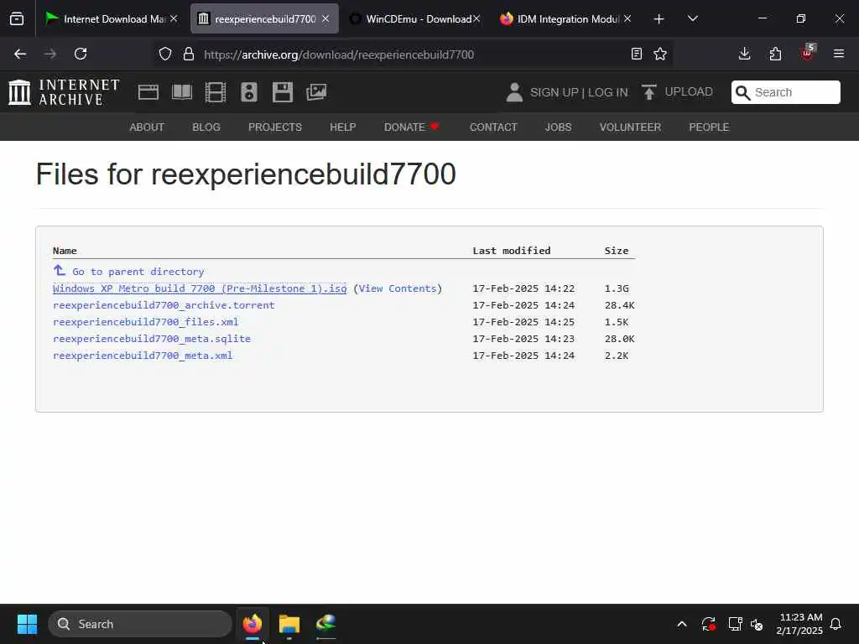This screenshot has width=859, height=644.
Task: Open the Internet Download Manager taskbar icon
Action: pos(325,624)
